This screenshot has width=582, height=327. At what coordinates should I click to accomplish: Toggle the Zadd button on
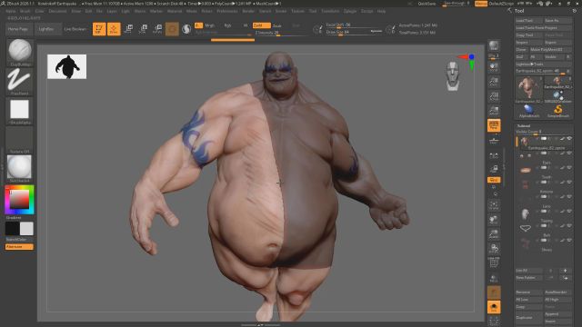pos(261,25)
